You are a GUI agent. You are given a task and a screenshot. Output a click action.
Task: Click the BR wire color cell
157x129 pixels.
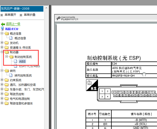coord(105,124)
